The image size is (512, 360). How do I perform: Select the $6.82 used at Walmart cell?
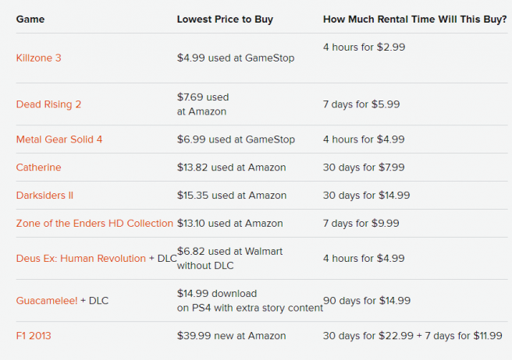(229, 259)
